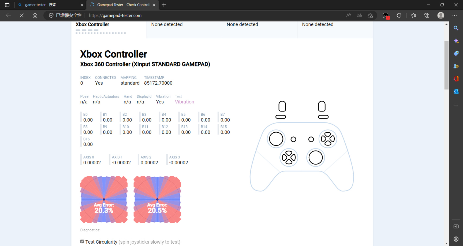Click the search favicon on gamer tester tab
Image resolution: width=463 pixels, height=246 pixels.
point(20,5)
